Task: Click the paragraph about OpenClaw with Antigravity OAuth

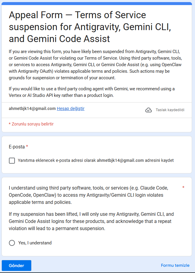Action: pyautogui.click(x=95, y=65)
